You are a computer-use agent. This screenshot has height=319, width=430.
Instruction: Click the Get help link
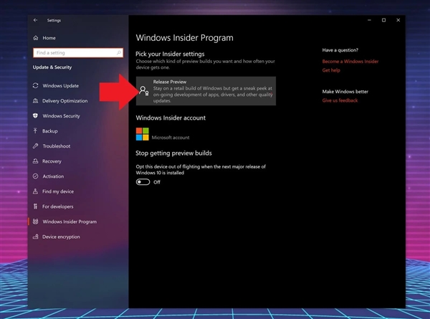[x=331, y=70]
